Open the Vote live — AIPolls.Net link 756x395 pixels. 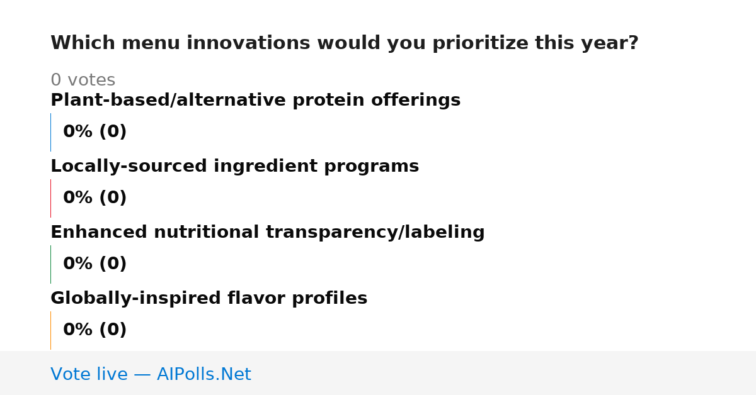pos(151,375)
